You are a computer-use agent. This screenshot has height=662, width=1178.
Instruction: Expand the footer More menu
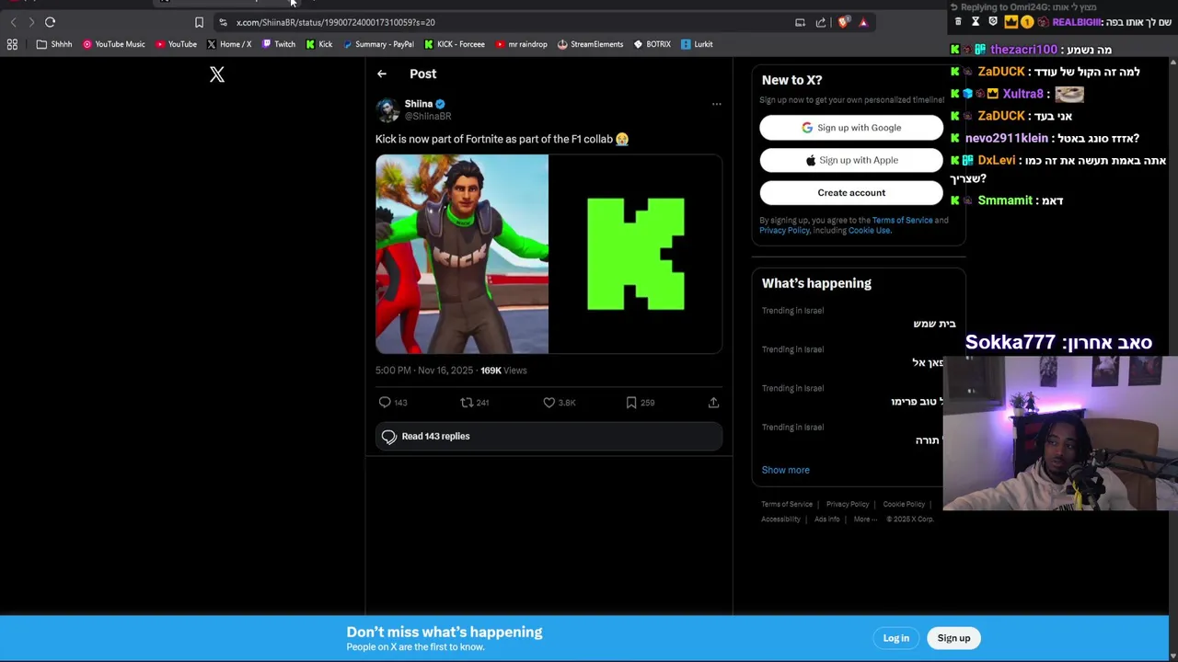click(x=864, y=519)
